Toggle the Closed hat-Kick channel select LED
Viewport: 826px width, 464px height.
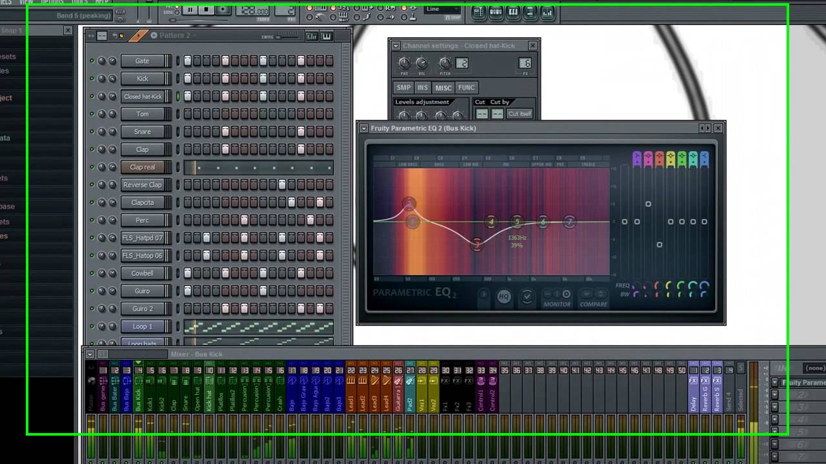179,96
